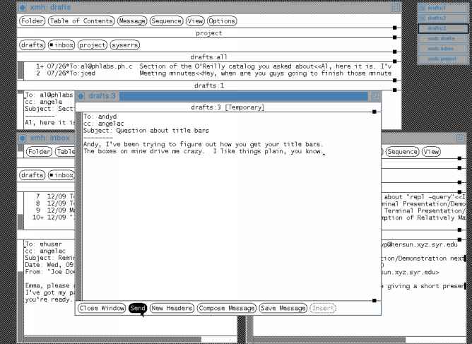Select the syserrs folder button
472x344 pixels.
[124, 45]
